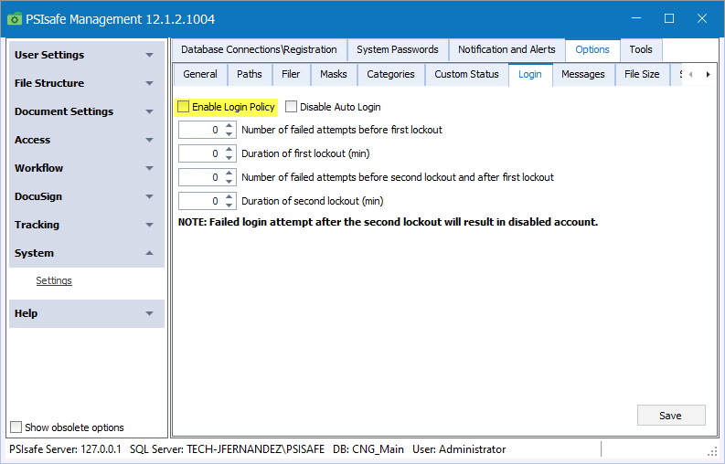Expand Tracking section
This screenshot has height=464, width=725.
(x=87, y=225)
